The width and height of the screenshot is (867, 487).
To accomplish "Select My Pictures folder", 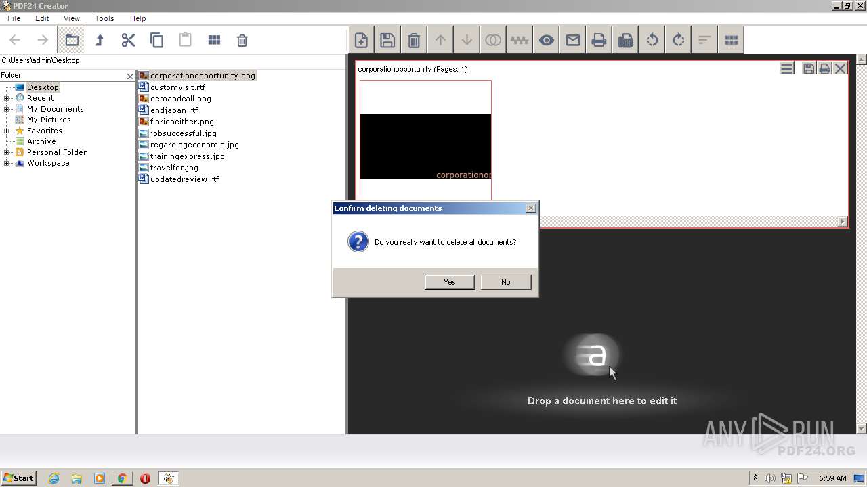I will pos(49,120).
